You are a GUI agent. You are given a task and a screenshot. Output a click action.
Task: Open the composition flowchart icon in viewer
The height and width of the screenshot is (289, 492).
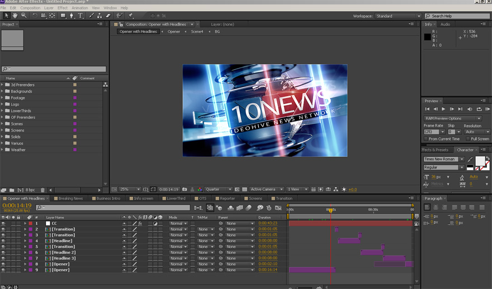point(336,189)
